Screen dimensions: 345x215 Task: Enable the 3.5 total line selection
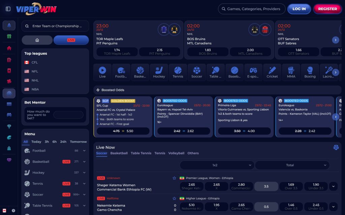point(266,186)
